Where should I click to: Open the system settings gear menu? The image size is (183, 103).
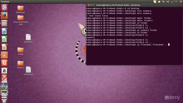[x=181, y=2]
